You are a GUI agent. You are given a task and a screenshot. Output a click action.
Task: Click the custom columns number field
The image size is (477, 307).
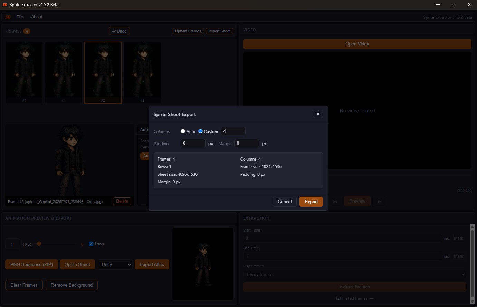click(233, 131)
